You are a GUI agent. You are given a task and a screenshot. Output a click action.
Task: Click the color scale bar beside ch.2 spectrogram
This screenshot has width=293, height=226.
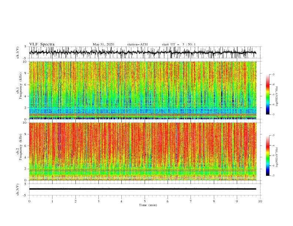pos(267,155)
